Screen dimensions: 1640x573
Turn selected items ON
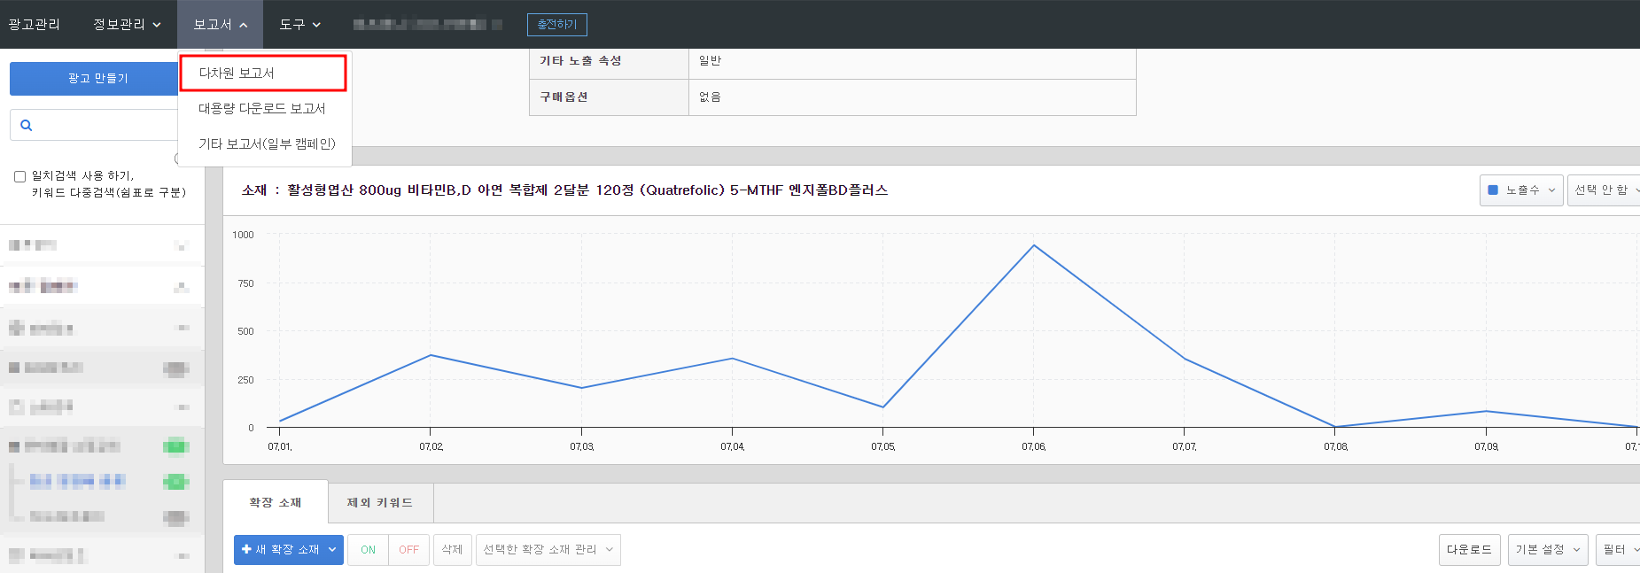pyautogui.click(x=368, y=550)
